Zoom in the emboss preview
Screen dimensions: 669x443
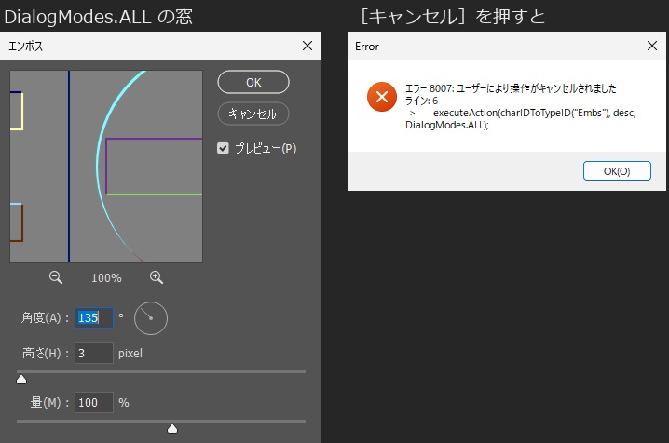point(157,277)
